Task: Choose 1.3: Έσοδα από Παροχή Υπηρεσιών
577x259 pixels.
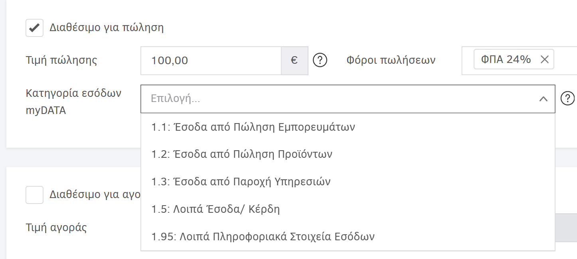Action: click(x=241, y=182)
